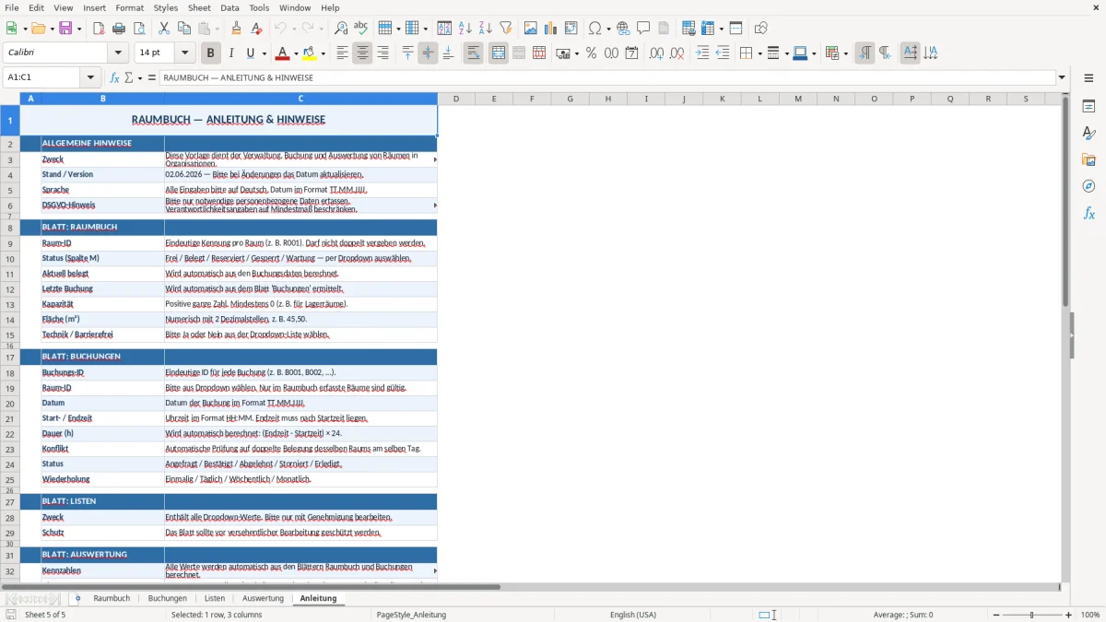The width and height of the screenshot is (1106, 622).
Task: Toggle Align Left
Action: point(342,53)
